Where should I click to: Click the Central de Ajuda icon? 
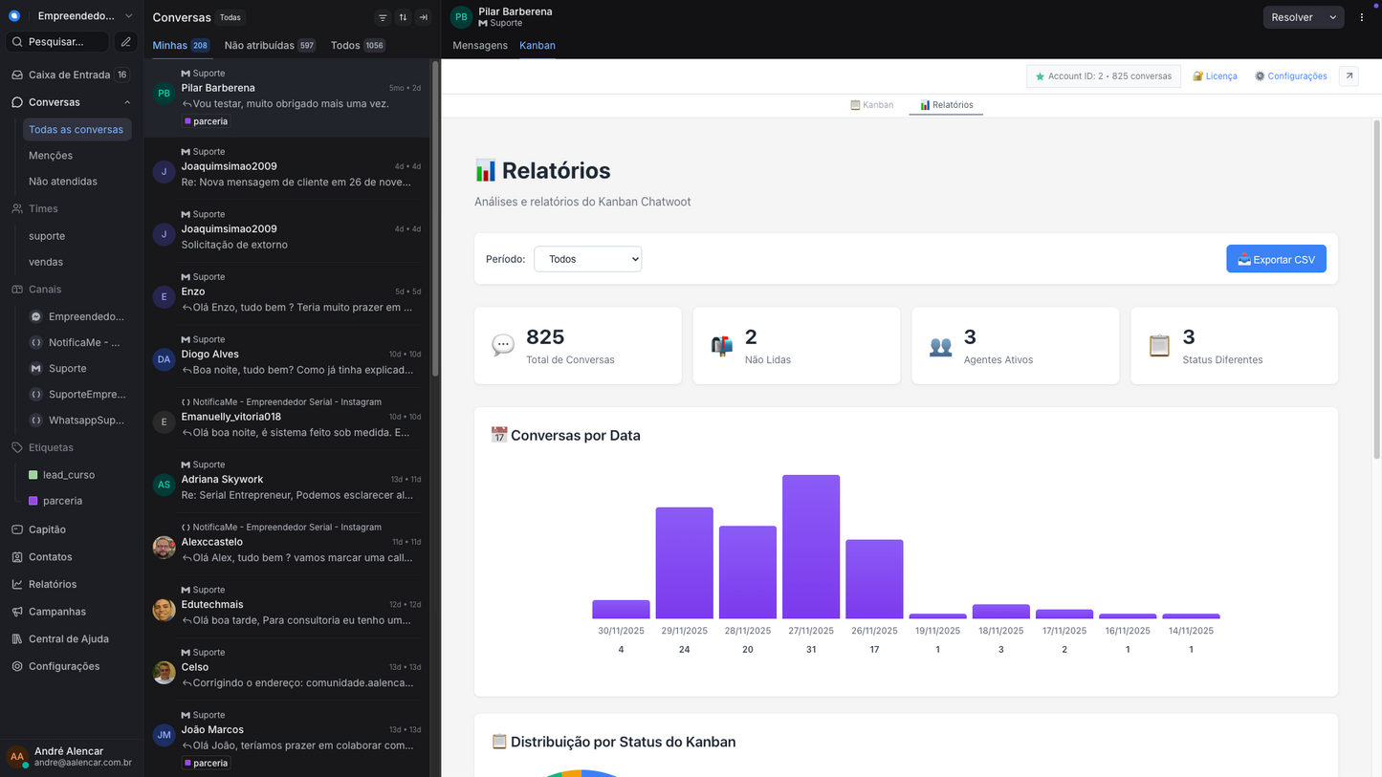tap(19, 638)
